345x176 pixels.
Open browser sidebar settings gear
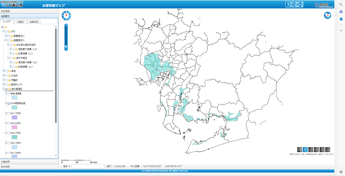(341, 172)
